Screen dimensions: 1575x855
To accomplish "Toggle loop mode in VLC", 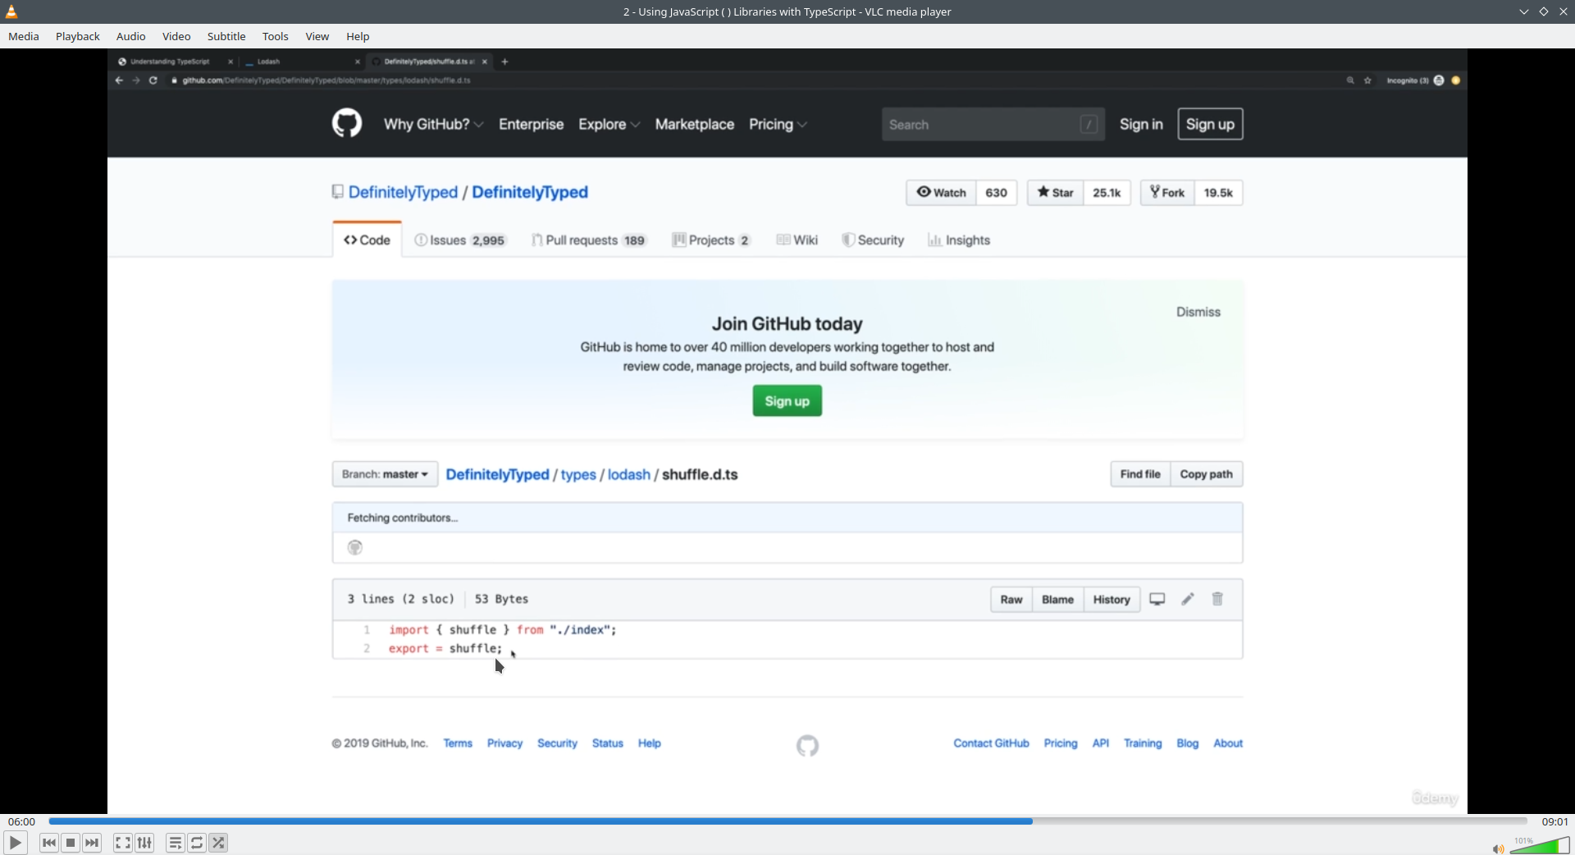I will point(197,843).
